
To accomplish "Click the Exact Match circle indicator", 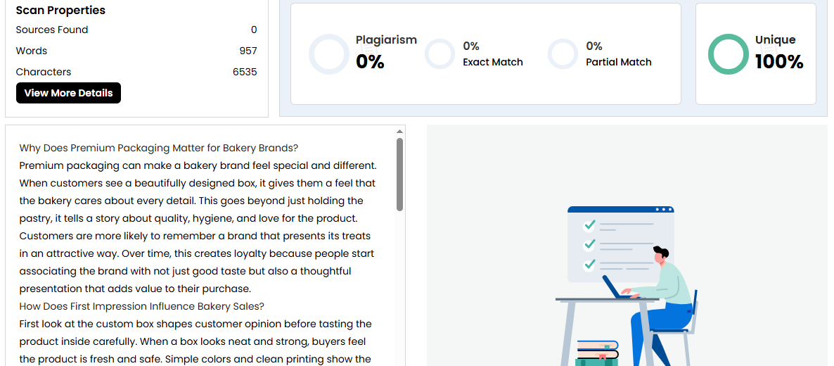I will pos(440,54).
